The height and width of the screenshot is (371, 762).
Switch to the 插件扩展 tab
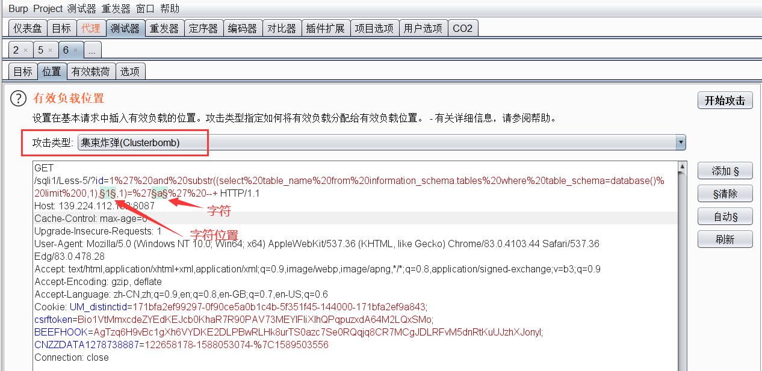326,28
